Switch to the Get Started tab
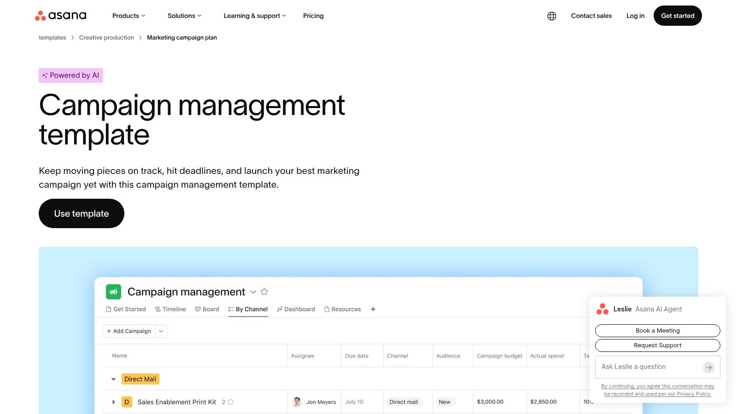The width and height of the screenshot is (737, 414). click(x=126, y=309)
